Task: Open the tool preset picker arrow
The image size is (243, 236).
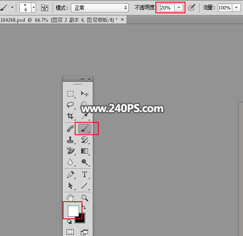Action: tap(12, 7)
